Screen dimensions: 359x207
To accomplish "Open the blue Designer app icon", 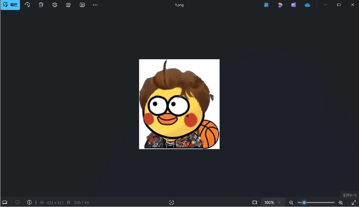I will 266,5.
